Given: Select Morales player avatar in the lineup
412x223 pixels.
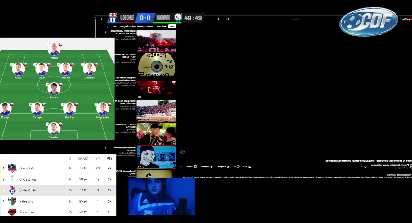Looking at the screenshot, I should click(5, 109).
